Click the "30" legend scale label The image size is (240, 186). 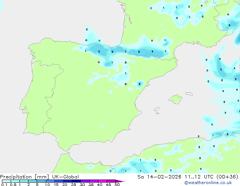(82, 184)
